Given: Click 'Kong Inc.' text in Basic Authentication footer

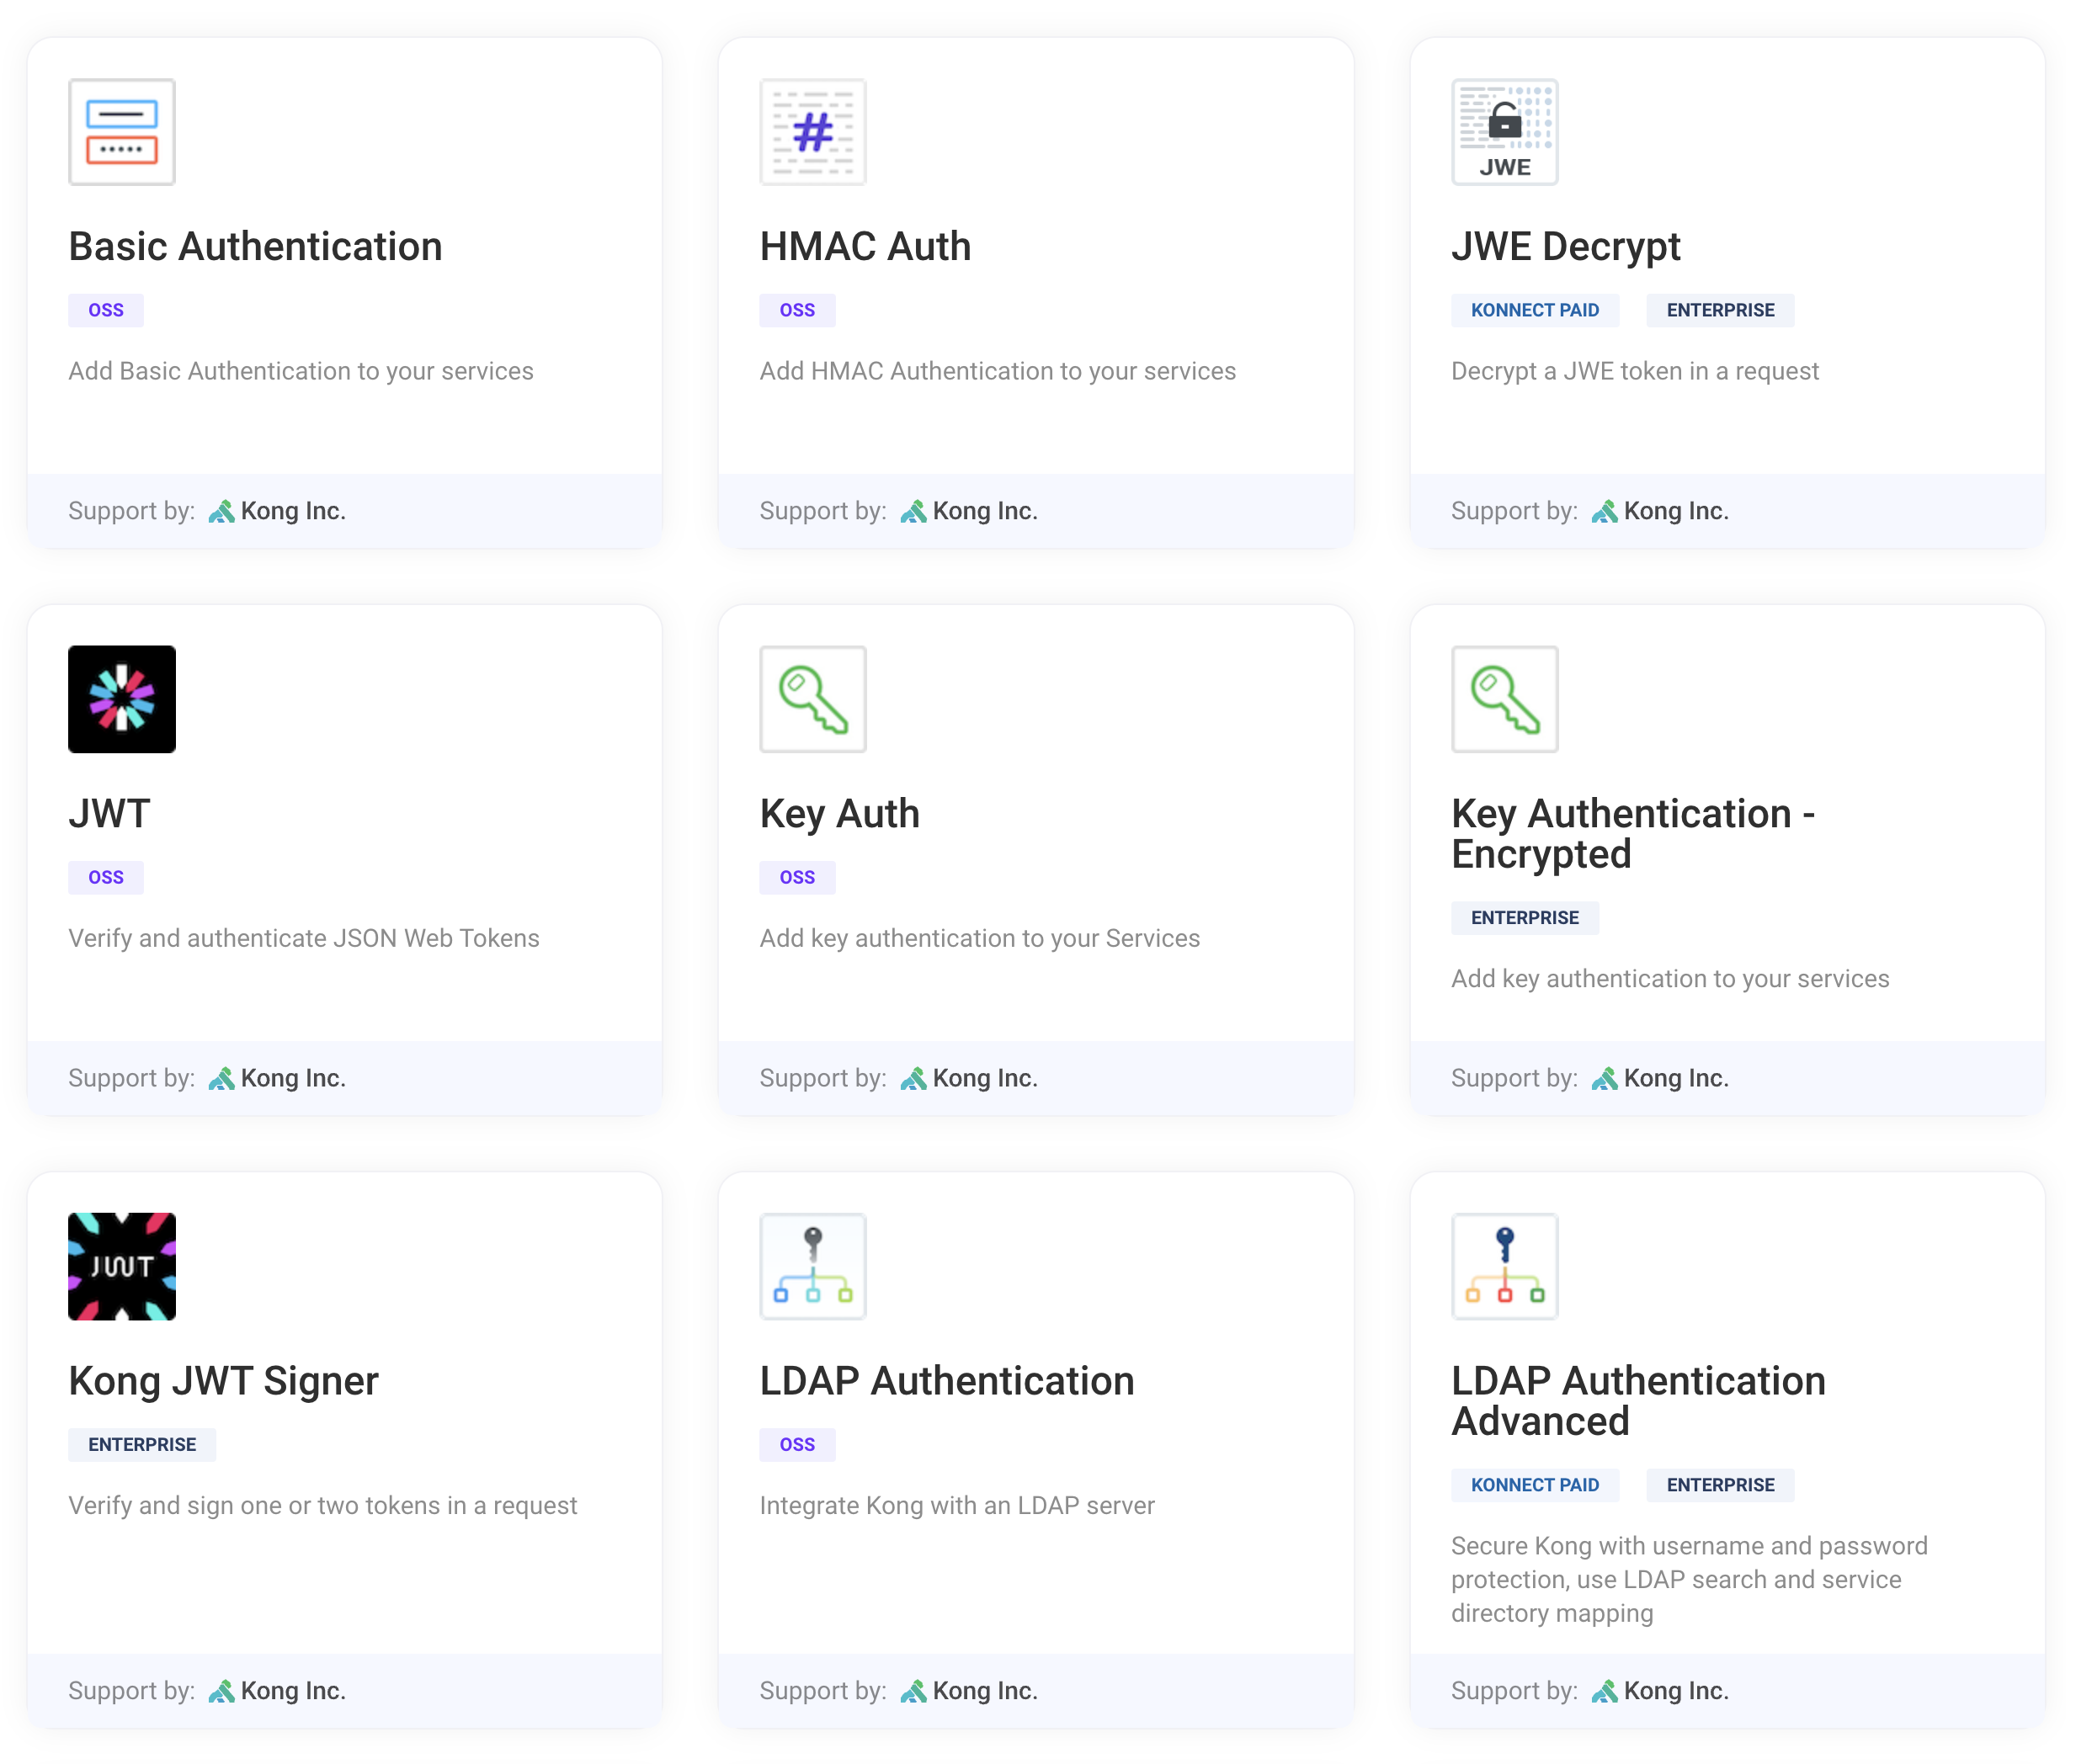Looking at the screenshot, I should [293, 511].
